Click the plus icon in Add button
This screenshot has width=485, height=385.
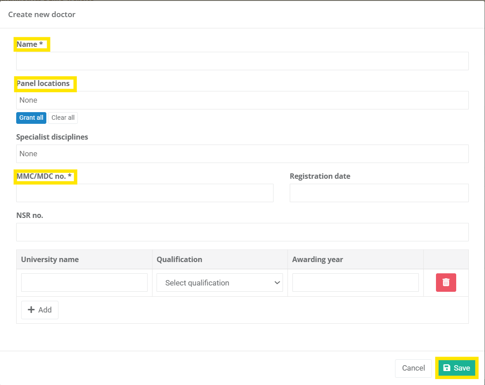31,310
